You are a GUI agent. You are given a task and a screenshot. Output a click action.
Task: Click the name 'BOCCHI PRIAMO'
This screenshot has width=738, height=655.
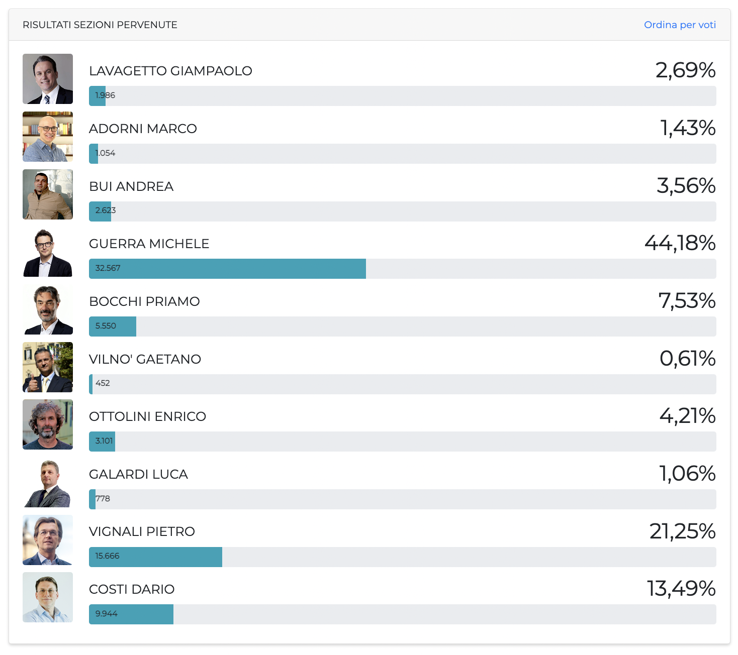pyautogui.click(x=144, y=301)
